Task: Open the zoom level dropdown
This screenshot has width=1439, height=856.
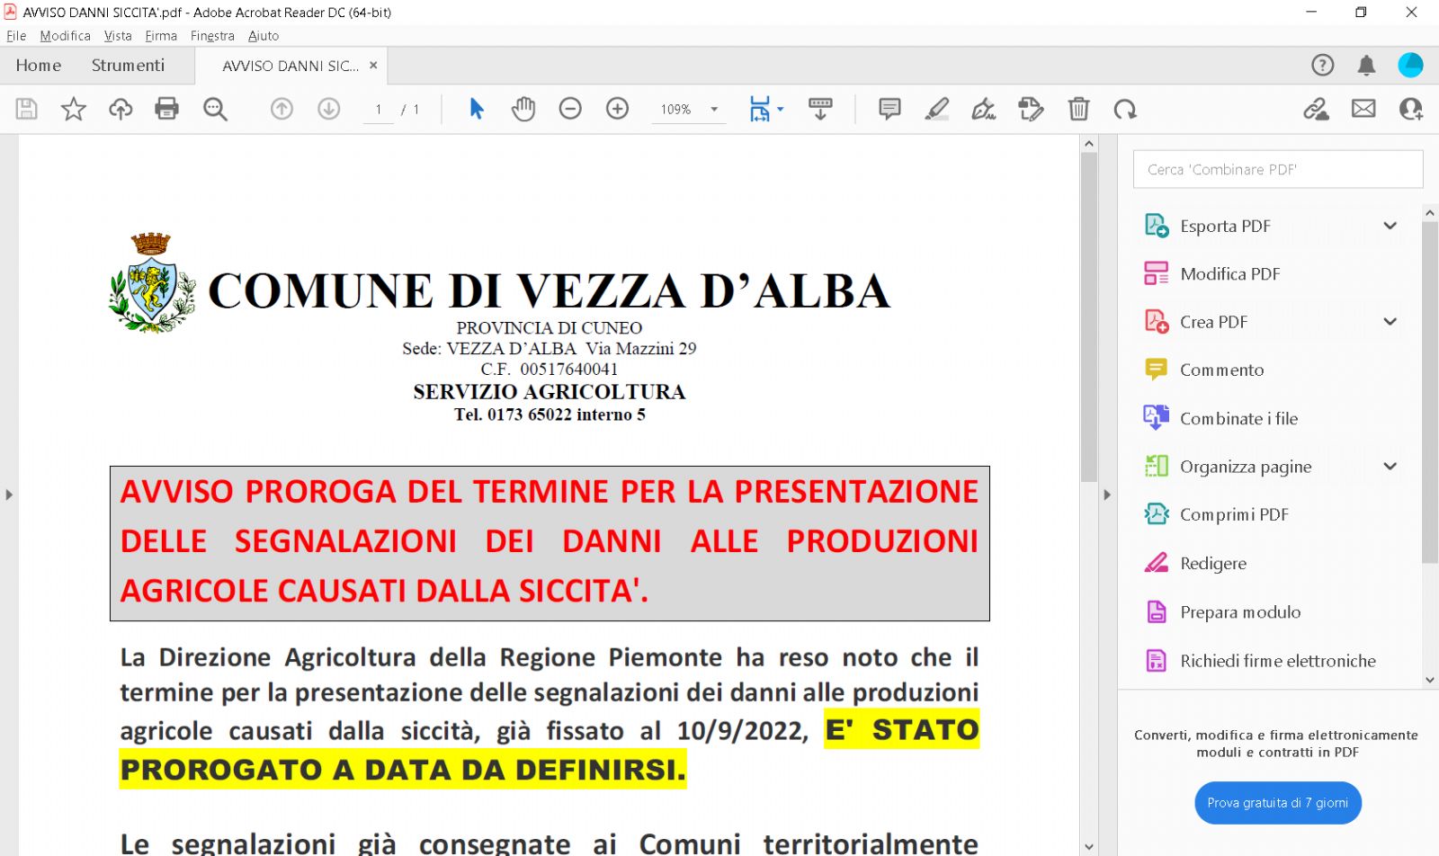Action: click(x=714, y=109)
